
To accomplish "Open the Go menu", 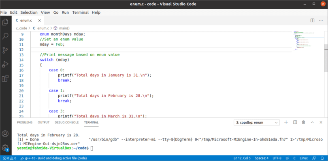I will 56,12.
